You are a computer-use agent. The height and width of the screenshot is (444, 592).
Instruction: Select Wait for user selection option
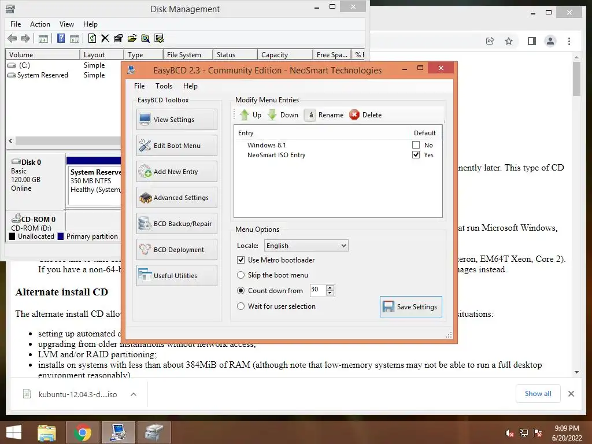pos(240,306)
